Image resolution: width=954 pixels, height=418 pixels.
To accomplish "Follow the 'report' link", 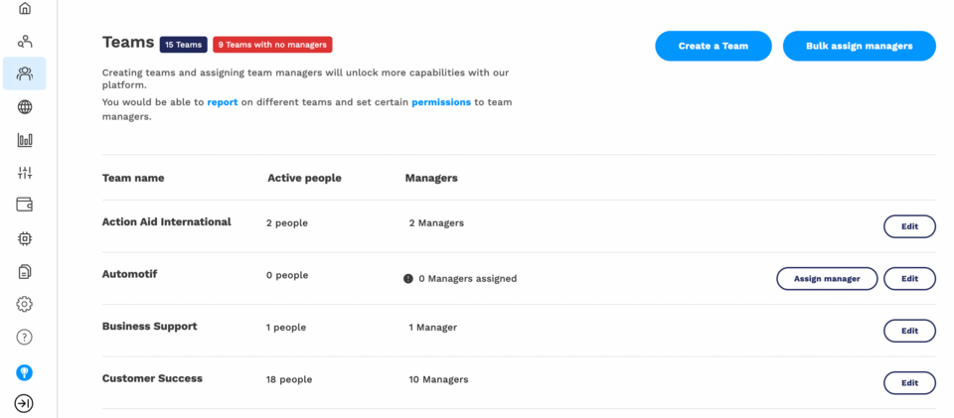I will pyautogui.click(x=223, y=102).
